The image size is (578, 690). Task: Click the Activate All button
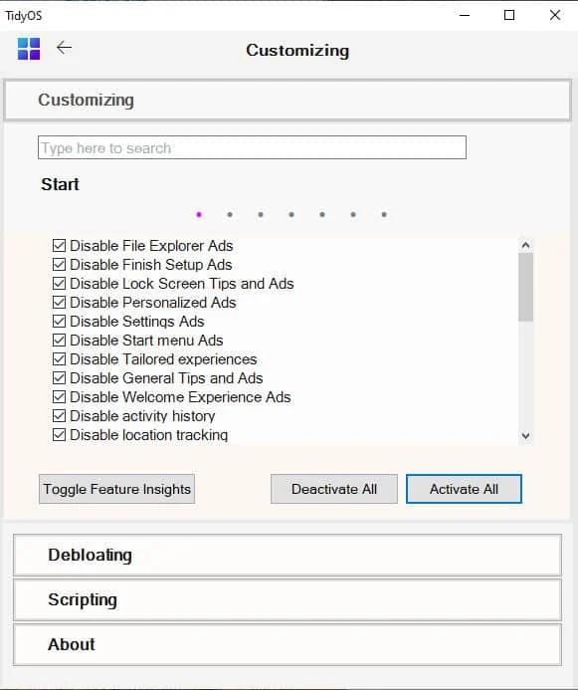[x=464, y=489]
